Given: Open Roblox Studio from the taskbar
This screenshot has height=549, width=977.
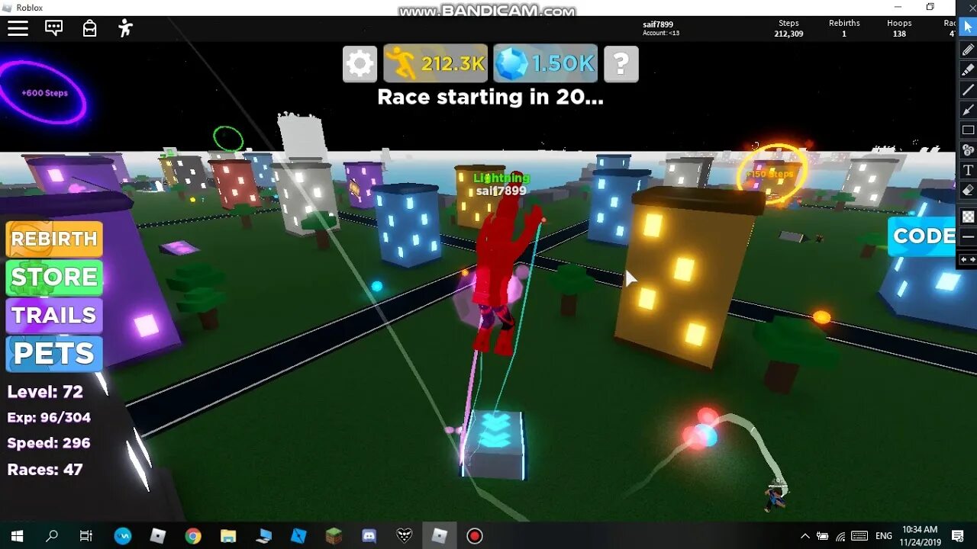Looking at the screenshot, I should 298,536.
